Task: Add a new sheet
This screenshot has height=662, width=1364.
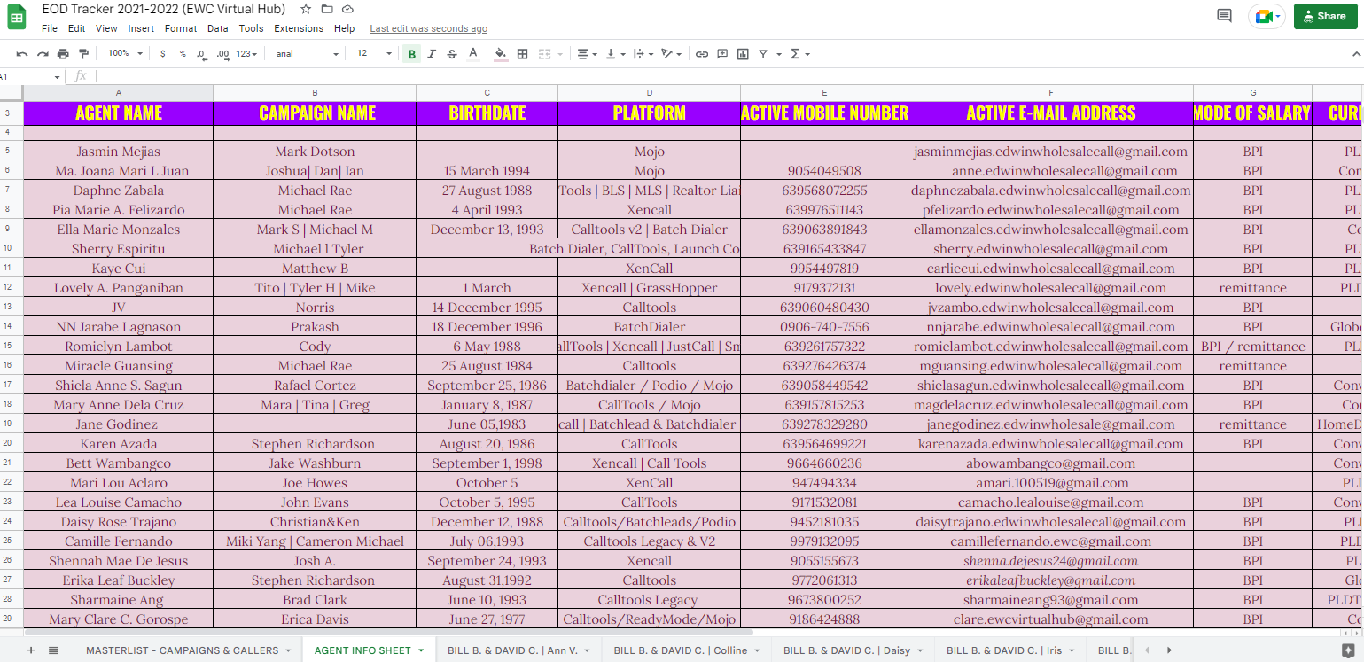Action: 31,650
